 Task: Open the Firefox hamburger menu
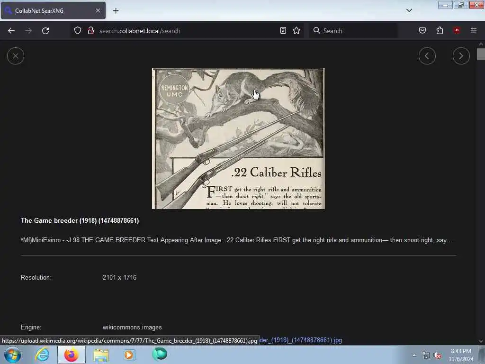click(474, 30)
